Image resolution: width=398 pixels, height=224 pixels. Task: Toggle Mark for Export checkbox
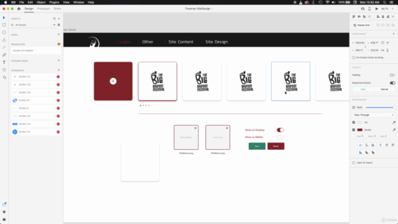[354, 163]
